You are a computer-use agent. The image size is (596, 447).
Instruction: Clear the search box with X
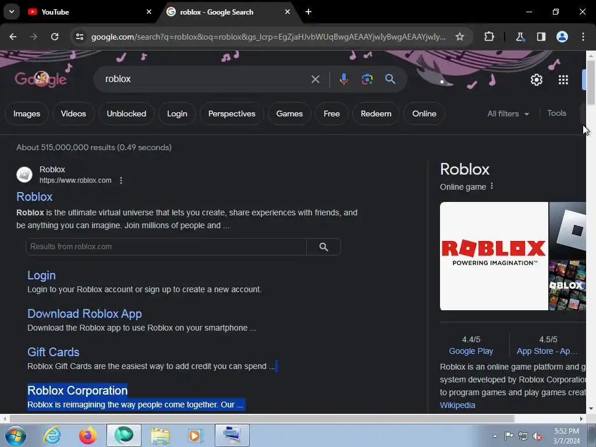315,79
